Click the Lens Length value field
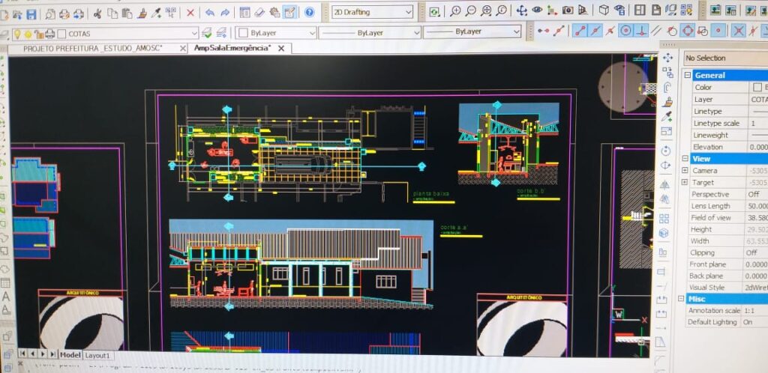 pos(756,205)
